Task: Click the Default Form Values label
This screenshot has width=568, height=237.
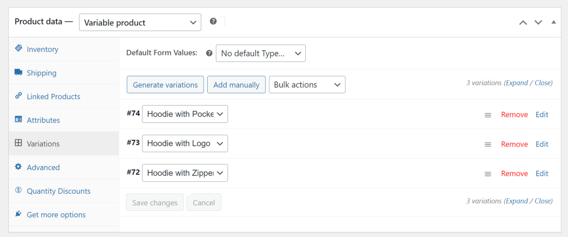Action: coord(162,53)
